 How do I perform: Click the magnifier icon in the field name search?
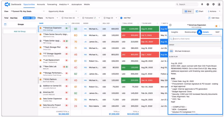coord(171,39)
